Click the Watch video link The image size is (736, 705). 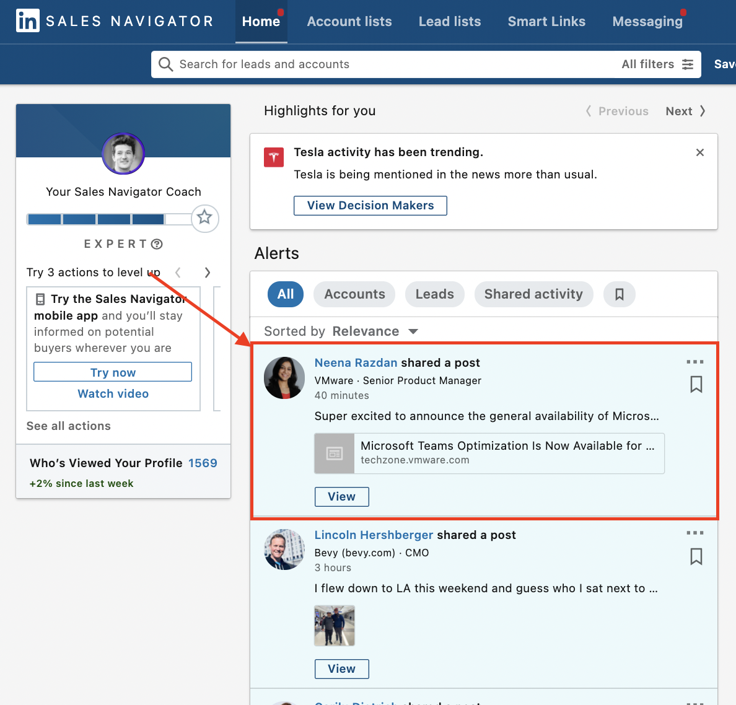coord(113,394)
